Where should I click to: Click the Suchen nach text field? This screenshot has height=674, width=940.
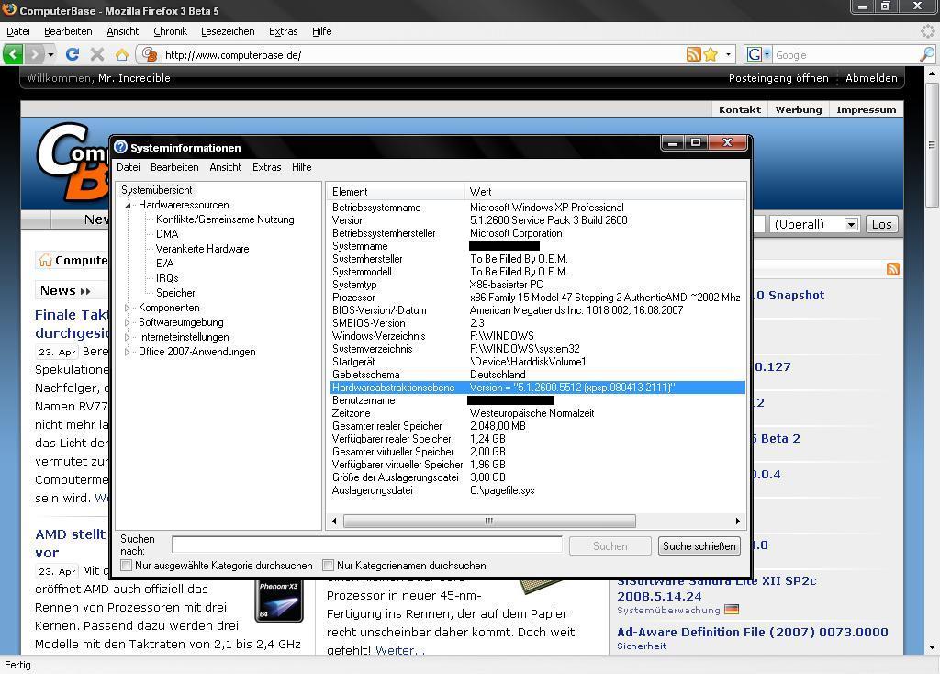[x=367, y=545]
